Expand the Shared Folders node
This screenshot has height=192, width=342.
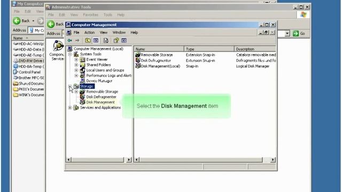pyautogui.click(x=76, y=65)
